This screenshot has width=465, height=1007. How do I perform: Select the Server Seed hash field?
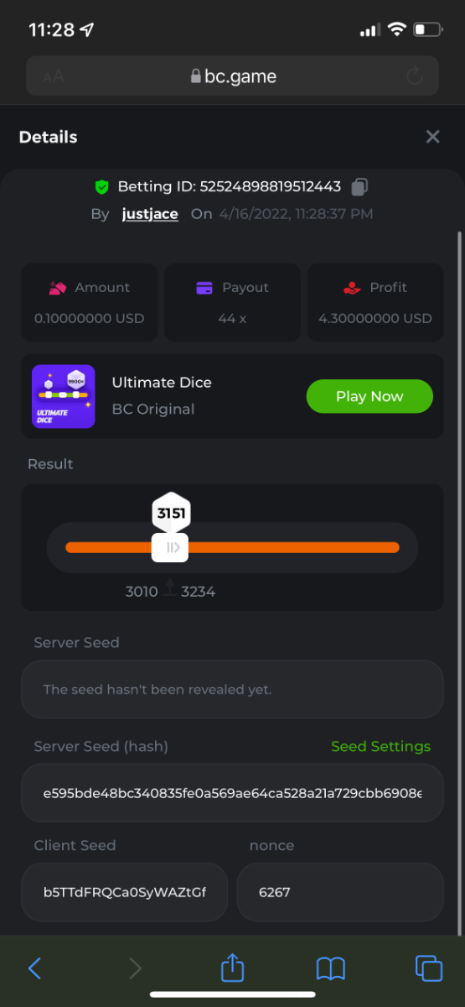point(232,793)
